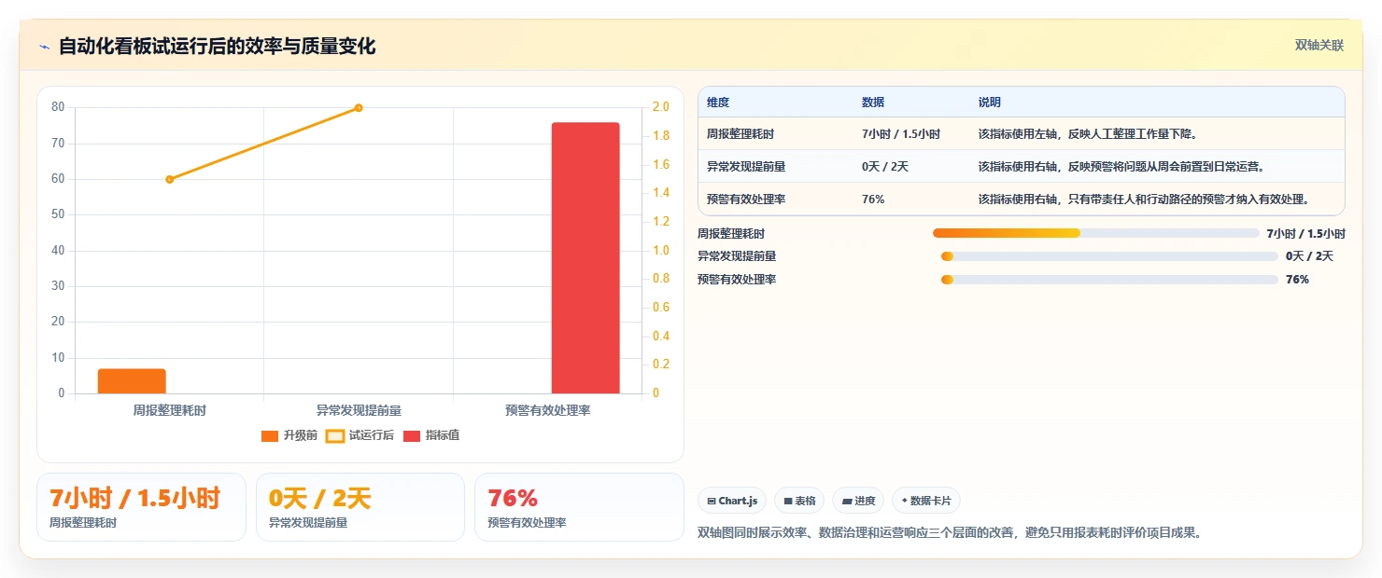Click the 异常发现提前量 progress bar
Viewport: 1382px width, 578px height.
coord(1109,256)
